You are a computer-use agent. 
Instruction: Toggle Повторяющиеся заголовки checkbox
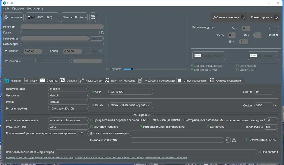tap(182, 120)
